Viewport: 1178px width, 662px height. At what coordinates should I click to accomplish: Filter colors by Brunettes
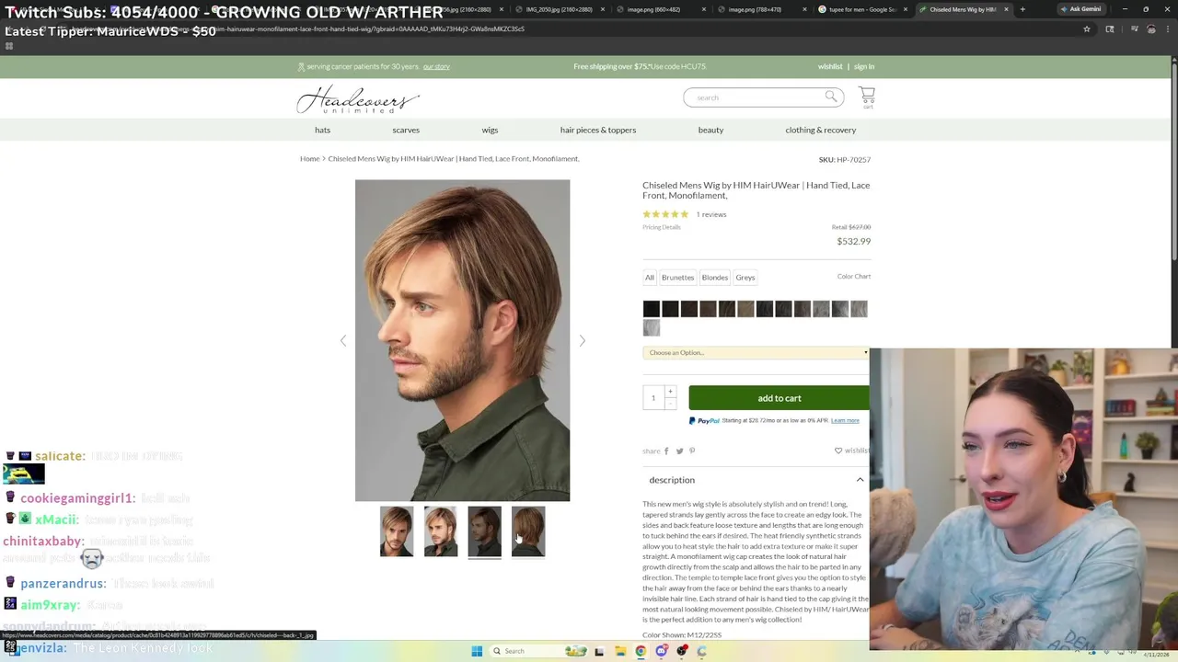coord(677,277)
